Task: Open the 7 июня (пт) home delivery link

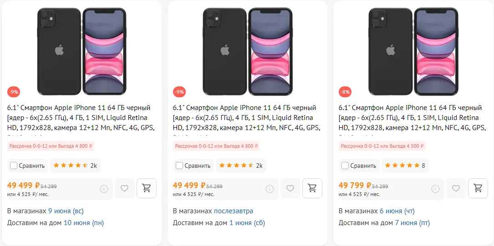Action: [x=412, y=223]
